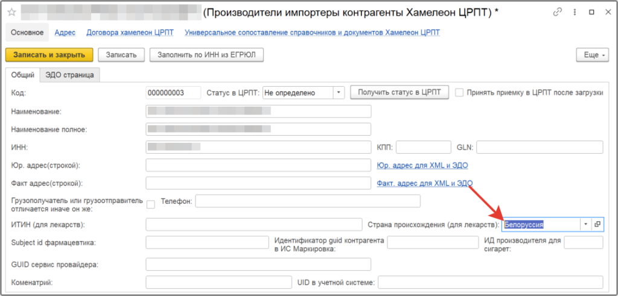Click into the 'КПП' input field

click(423, 147)
